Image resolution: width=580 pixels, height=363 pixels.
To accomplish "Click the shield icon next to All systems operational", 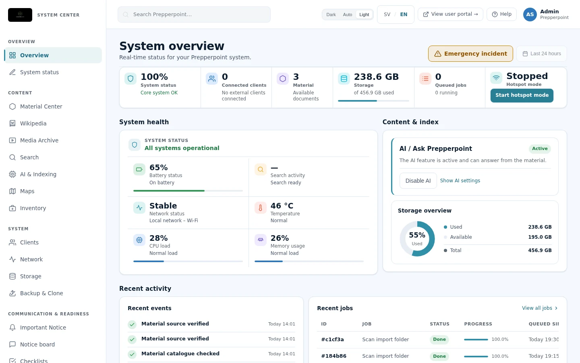I will [x=135, y=144].
